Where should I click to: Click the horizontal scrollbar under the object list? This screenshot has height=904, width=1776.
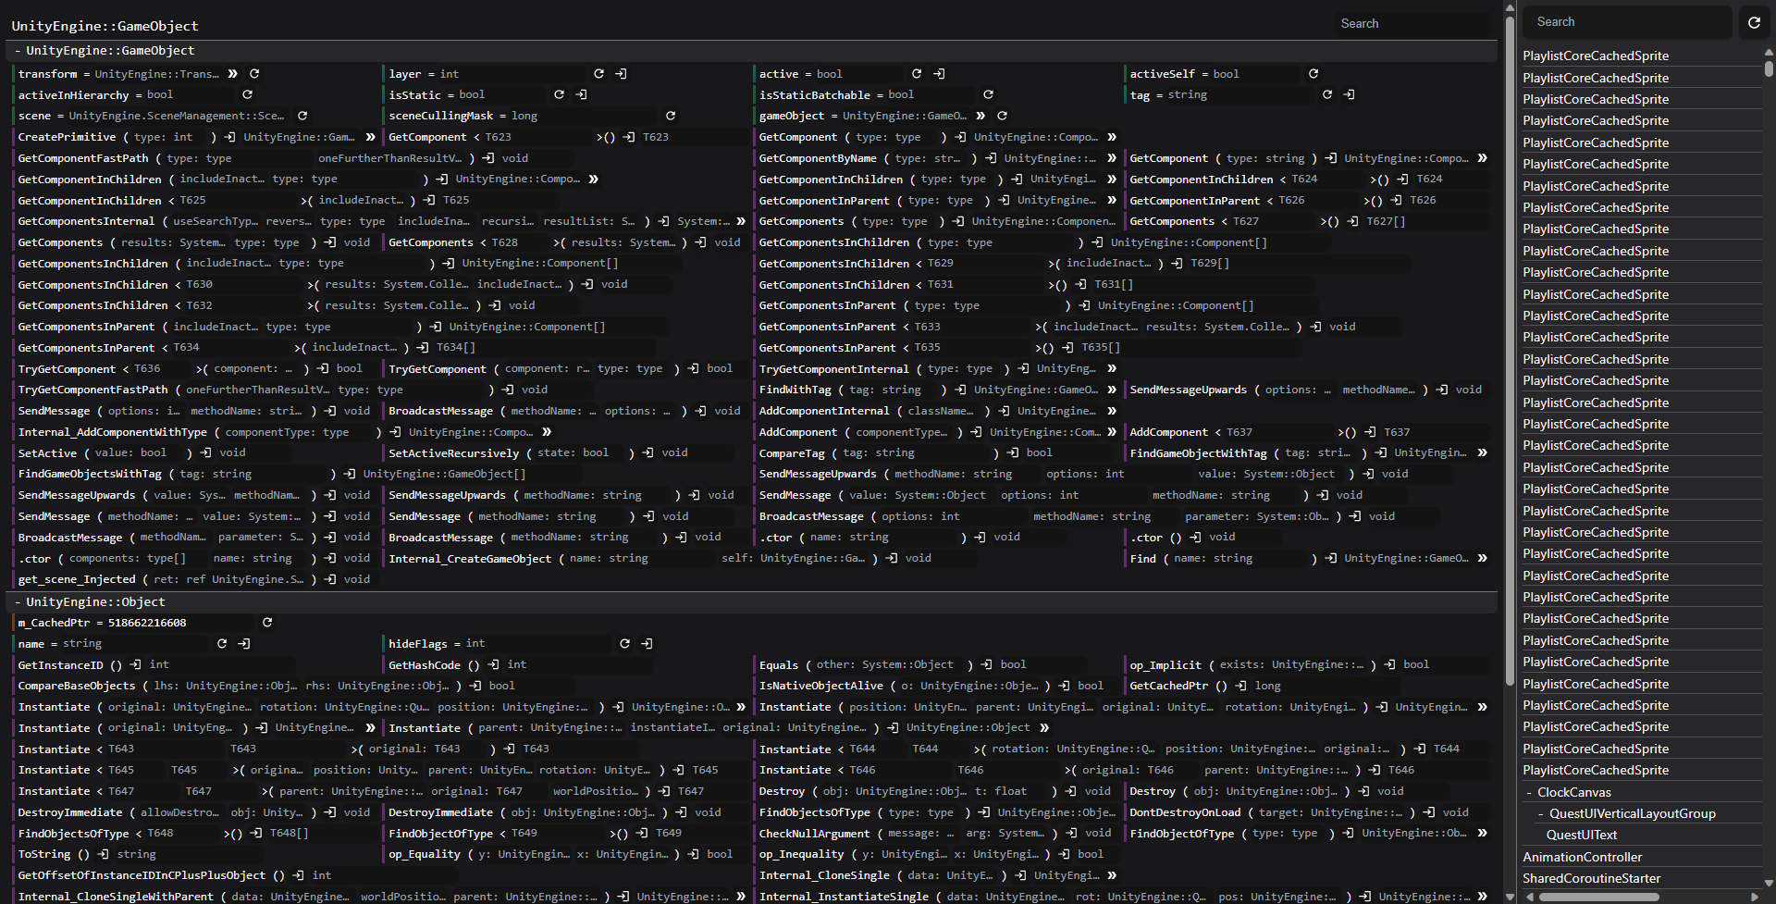pyautogui.click(x=1600, y=897)
